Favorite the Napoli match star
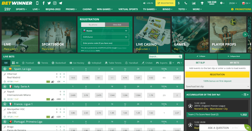 pos(5,99)
